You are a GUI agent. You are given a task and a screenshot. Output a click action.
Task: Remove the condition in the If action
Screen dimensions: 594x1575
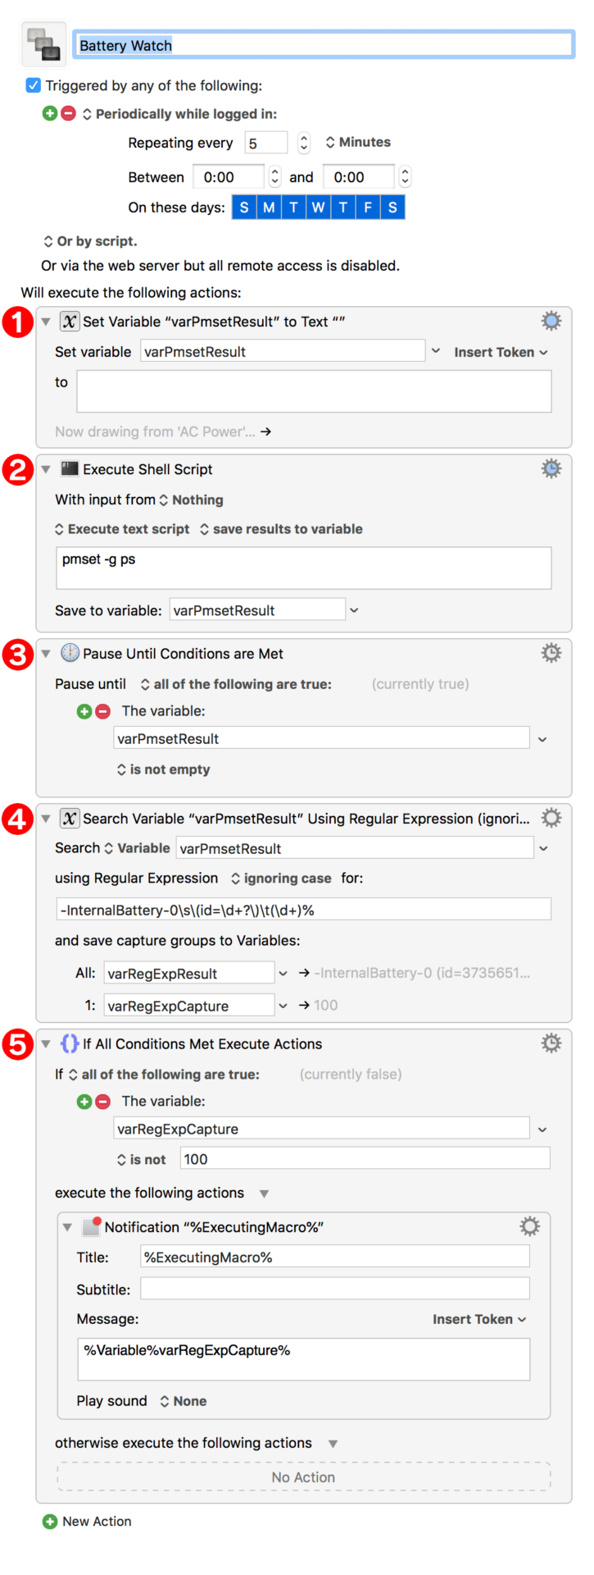[102, 1102]
